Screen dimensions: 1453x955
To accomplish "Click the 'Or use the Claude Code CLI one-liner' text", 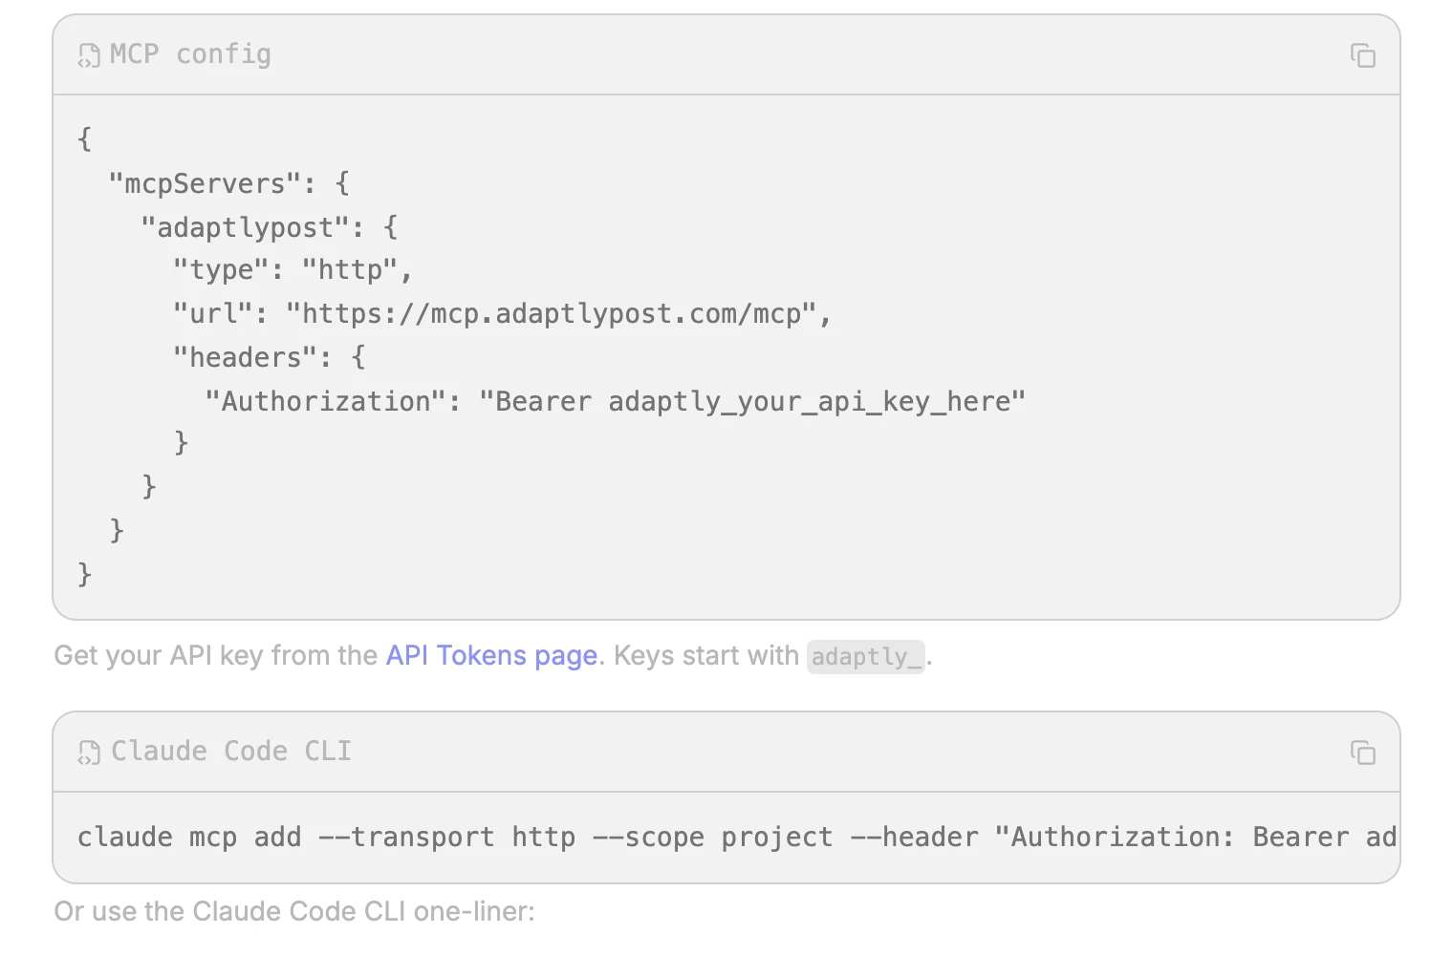I will (294, 911).
